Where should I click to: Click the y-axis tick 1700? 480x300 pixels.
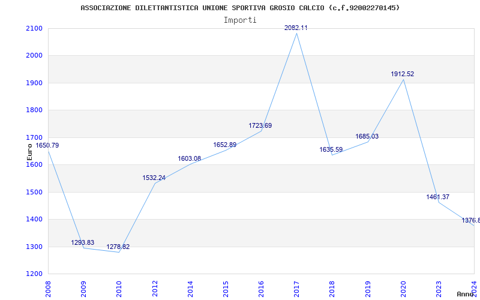[x=34, y=137]
